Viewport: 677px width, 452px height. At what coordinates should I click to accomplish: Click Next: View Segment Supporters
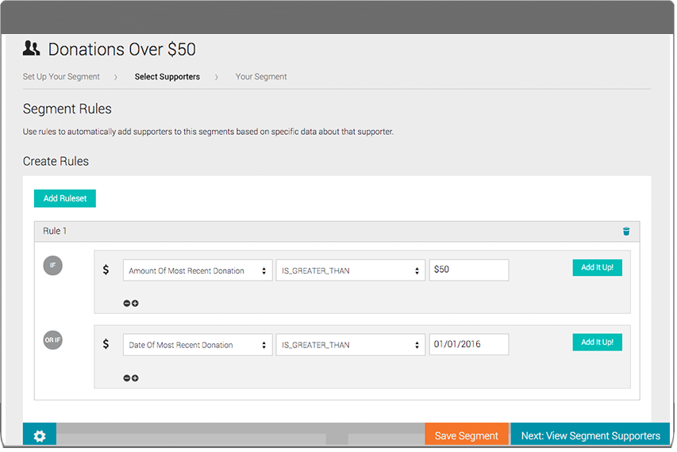[590, 435]
